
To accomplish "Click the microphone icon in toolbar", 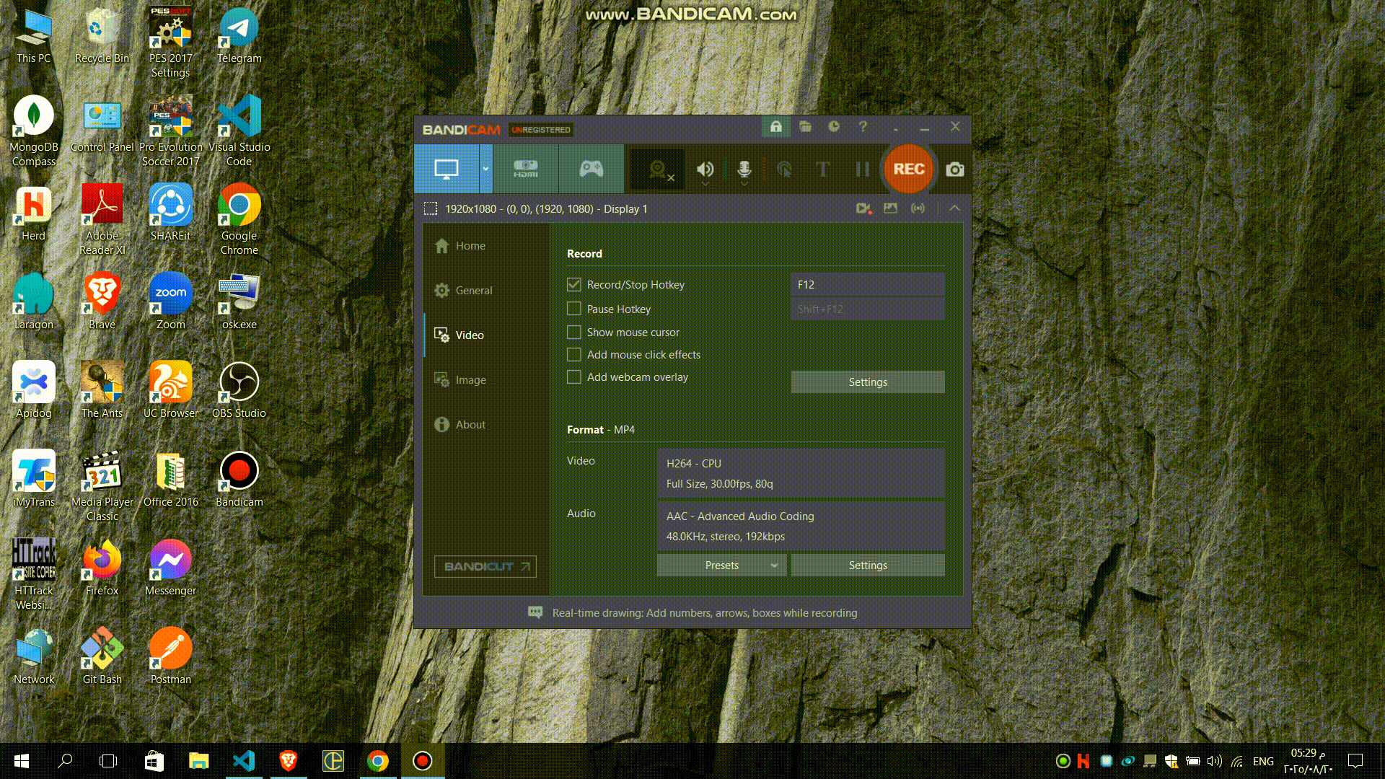I will pyautogui.click(x=744, y=170).
